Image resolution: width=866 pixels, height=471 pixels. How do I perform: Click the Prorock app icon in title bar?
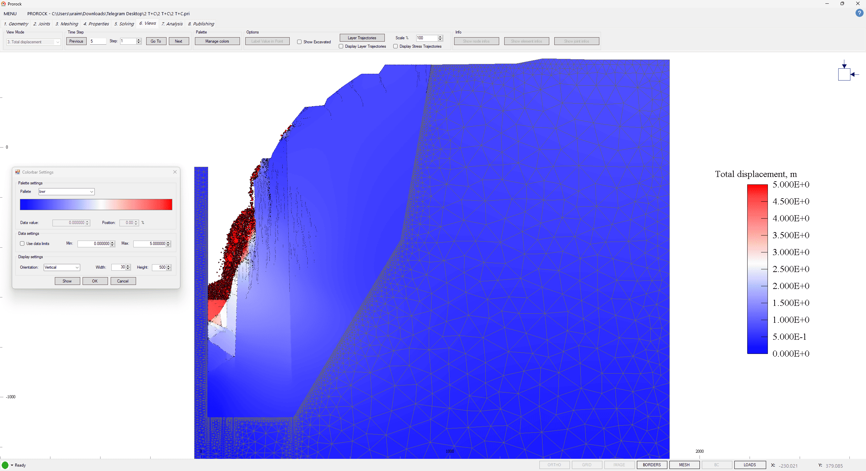click(3, 4)
